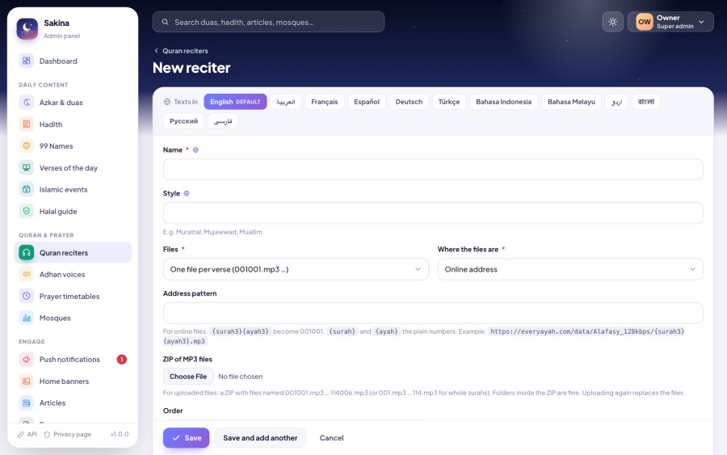
Task: Open Home banners in sidebar
Action: point(73,381)
